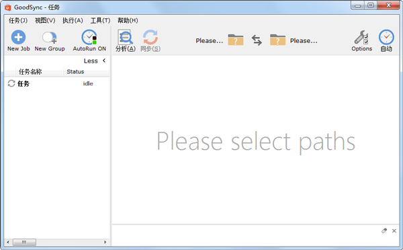Click the eraser icon in the log panel
403x250 pixels.
point(384,231)
